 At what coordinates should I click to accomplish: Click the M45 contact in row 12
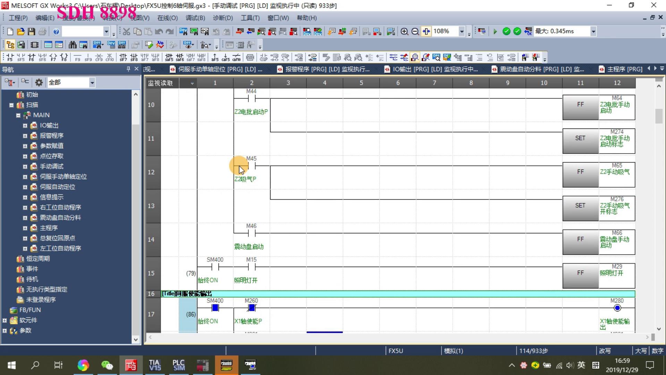coord(251,166)
